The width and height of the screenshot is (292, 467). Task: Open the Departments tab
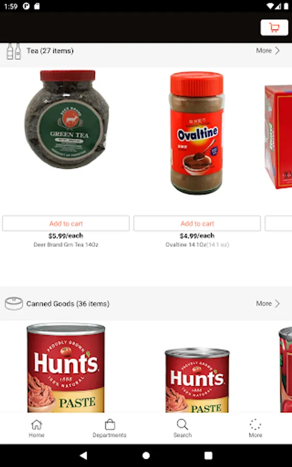109,428
